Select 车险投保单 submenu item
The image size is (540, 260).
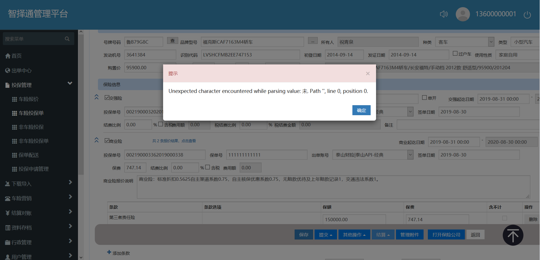(x=28, y=113)
